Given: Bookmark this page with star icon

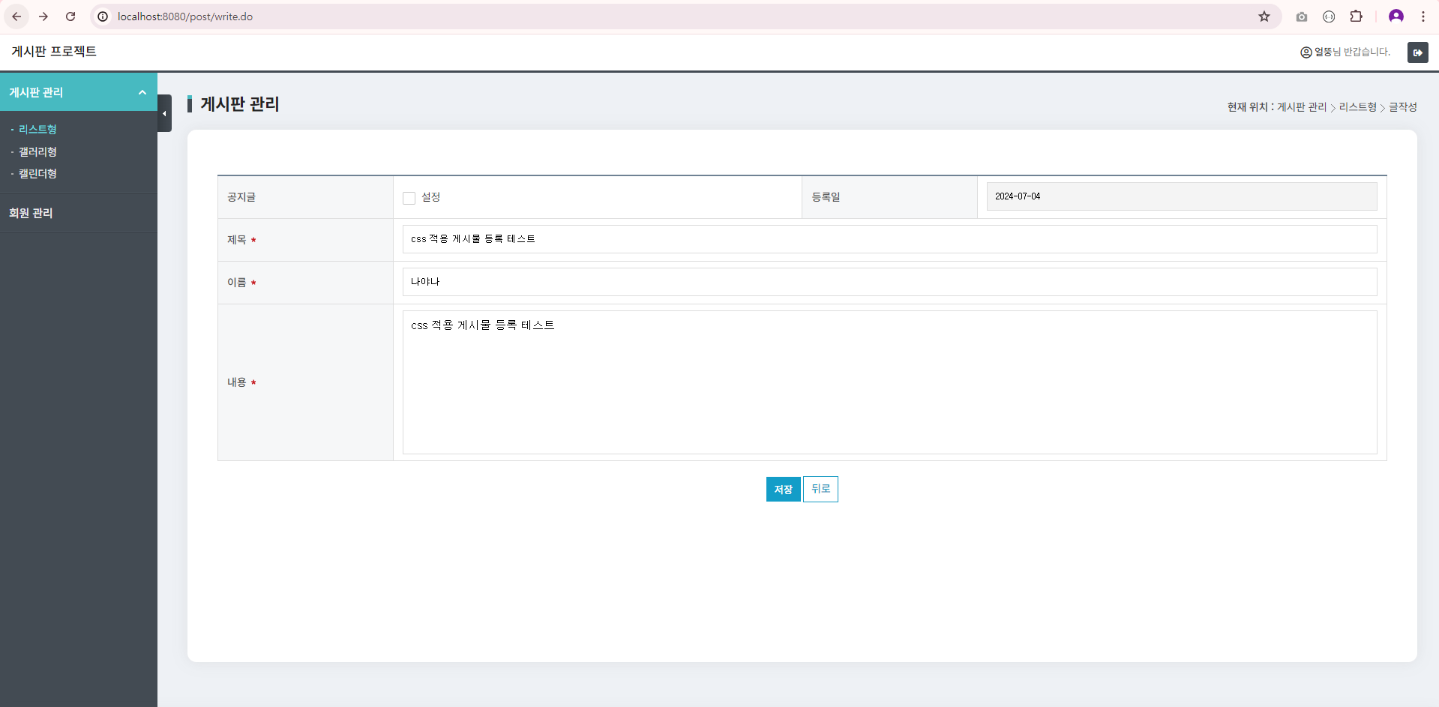Looking at the screenshot, I should 1264,16.
